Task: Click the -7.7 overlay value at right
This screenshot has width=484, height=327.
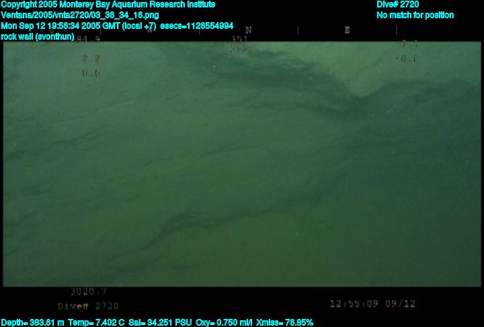Action: [408, 44]
